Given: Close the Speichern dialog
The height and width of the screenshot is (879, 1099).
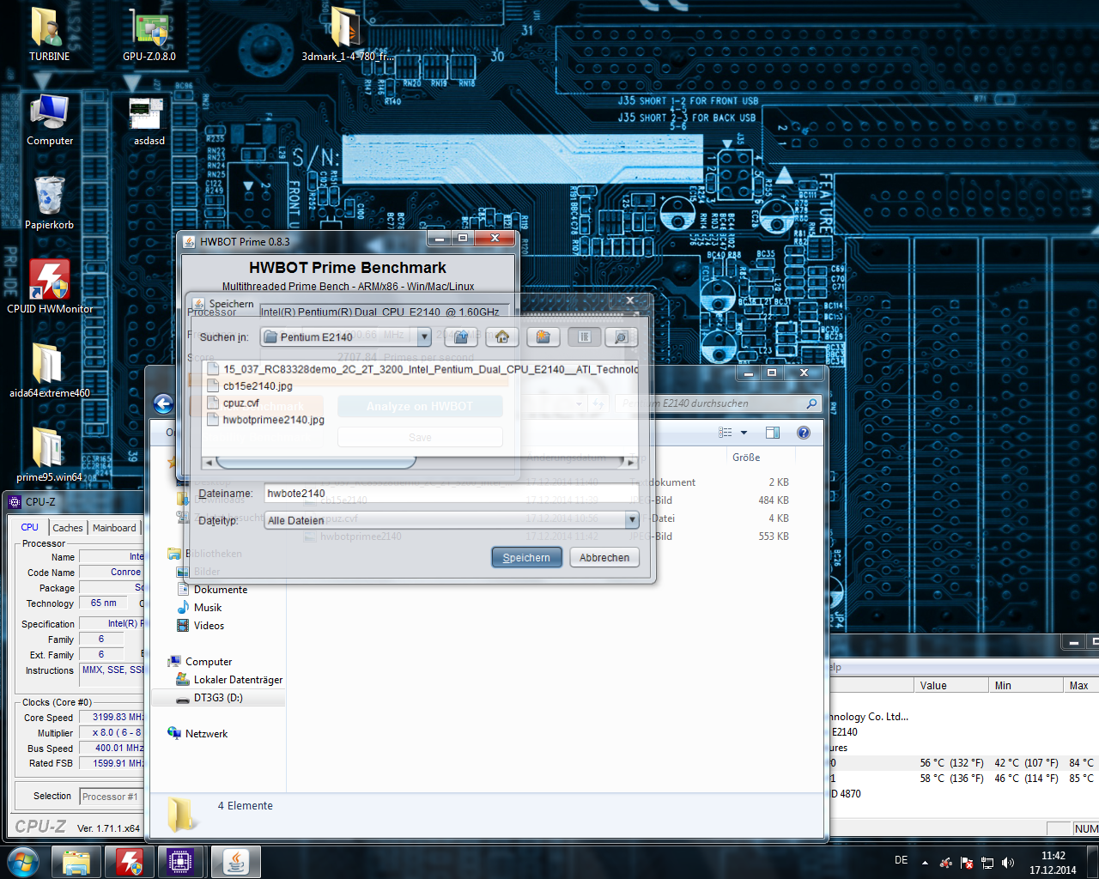Looking at the screenshot, I should tap(630, 300).
